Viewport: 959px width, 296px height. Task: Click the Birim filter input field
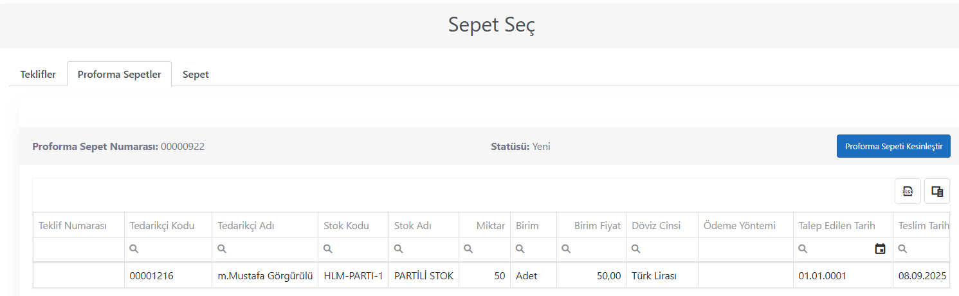[x=533, y=249]
